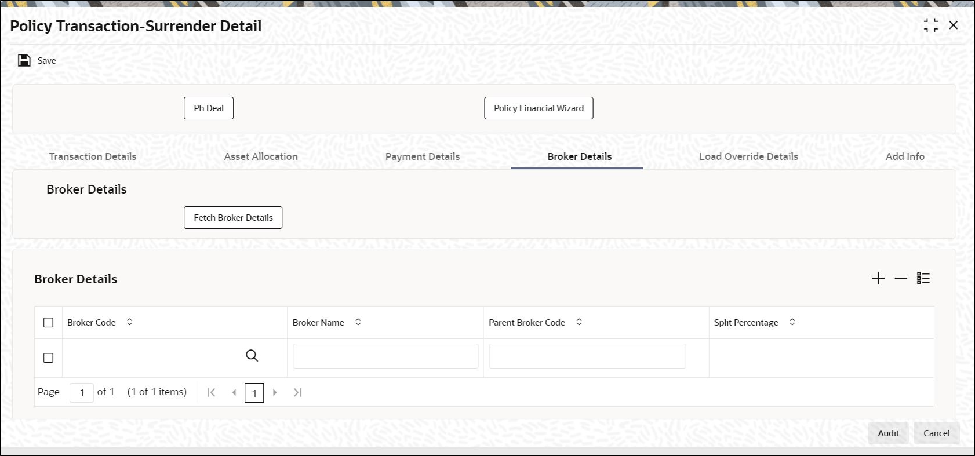975x456 pixels.
Task: Close the Policy Transaction-Surrender Detail window
Action: [x=954, y=25]
